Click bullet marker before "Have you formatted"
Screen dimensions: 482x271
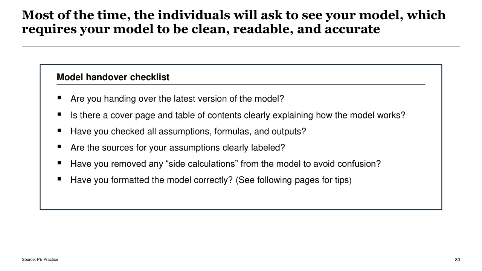pyautogui.click(x=59, y=180)
